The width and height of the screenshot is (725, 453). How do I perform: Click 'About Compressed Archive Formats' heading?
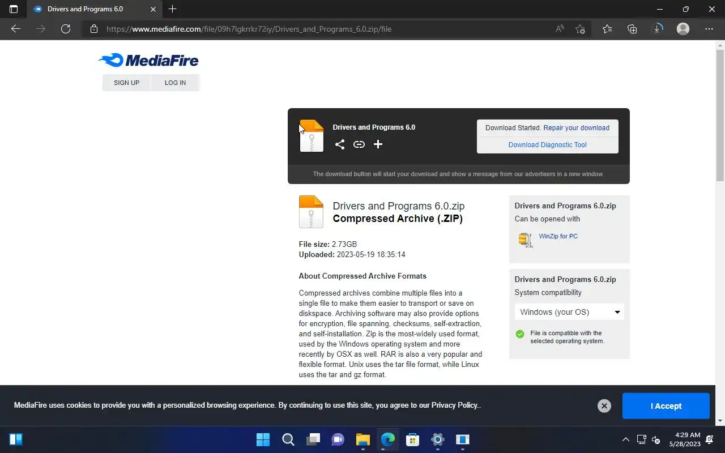[362, 276]
